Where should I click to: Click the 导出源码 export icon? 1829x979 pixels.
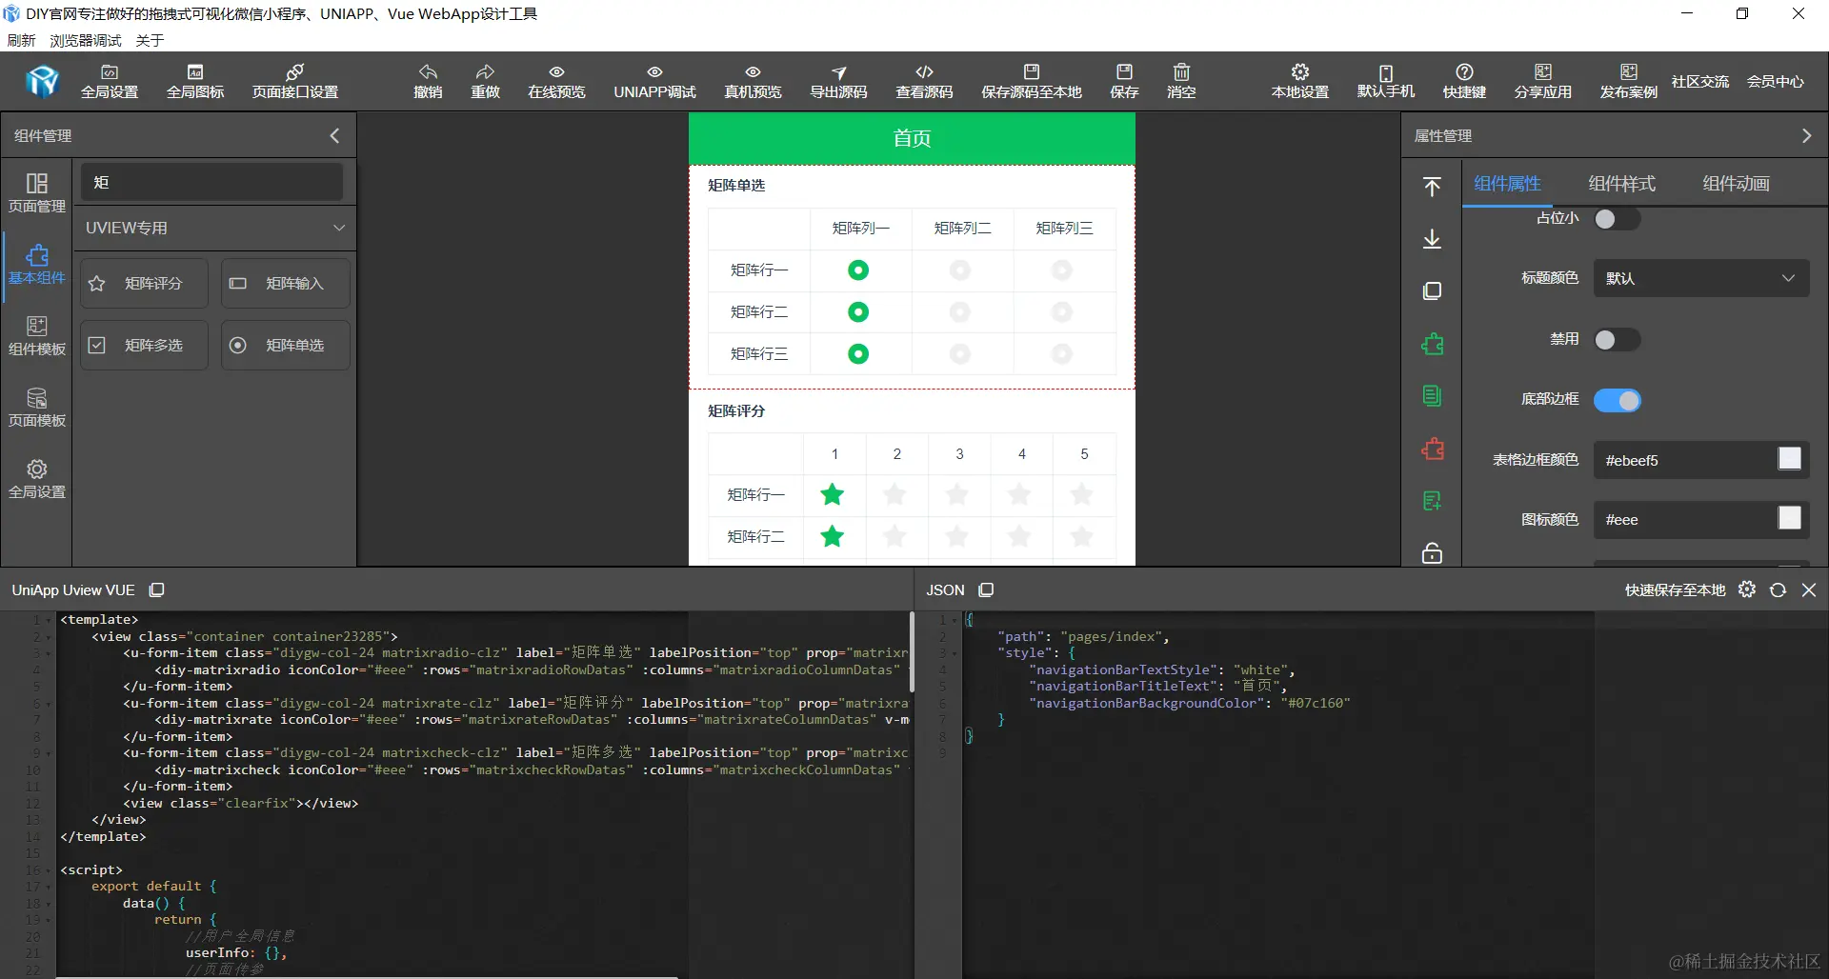838,82
